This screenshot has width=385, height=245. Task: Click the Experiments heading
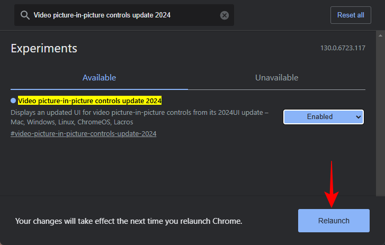point(44,49)
